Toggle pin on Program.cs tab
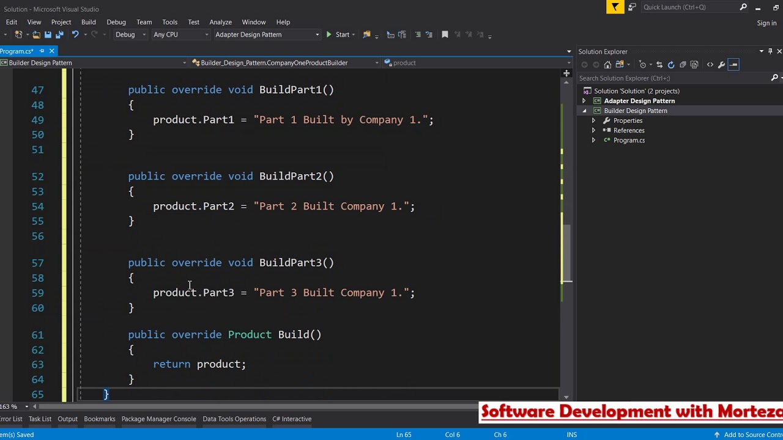Image resolution: width=783 pixels, height=440 pixels. point(42,51)
